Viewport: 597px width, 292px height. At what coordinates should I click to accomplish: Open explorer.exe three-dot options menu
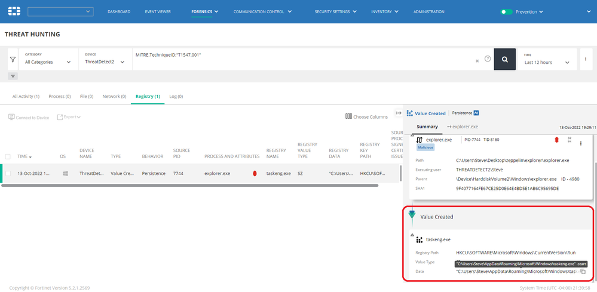click(581, 143)
